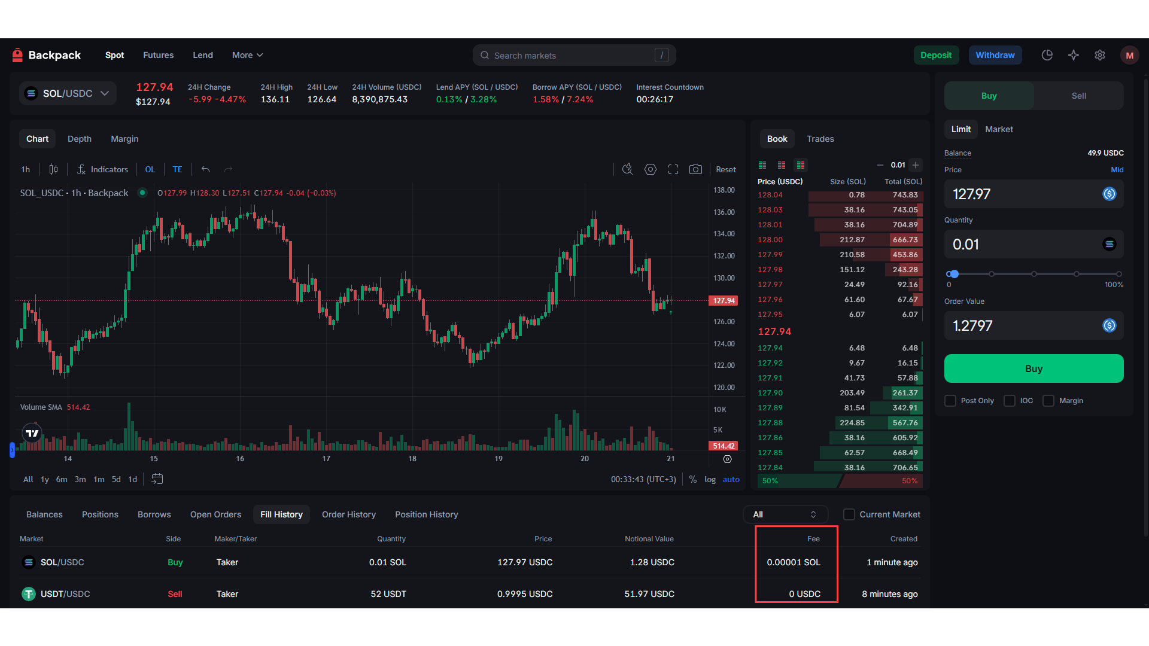Click the quick search zoom icon in chart toolbar

click(x=627, y=169)
